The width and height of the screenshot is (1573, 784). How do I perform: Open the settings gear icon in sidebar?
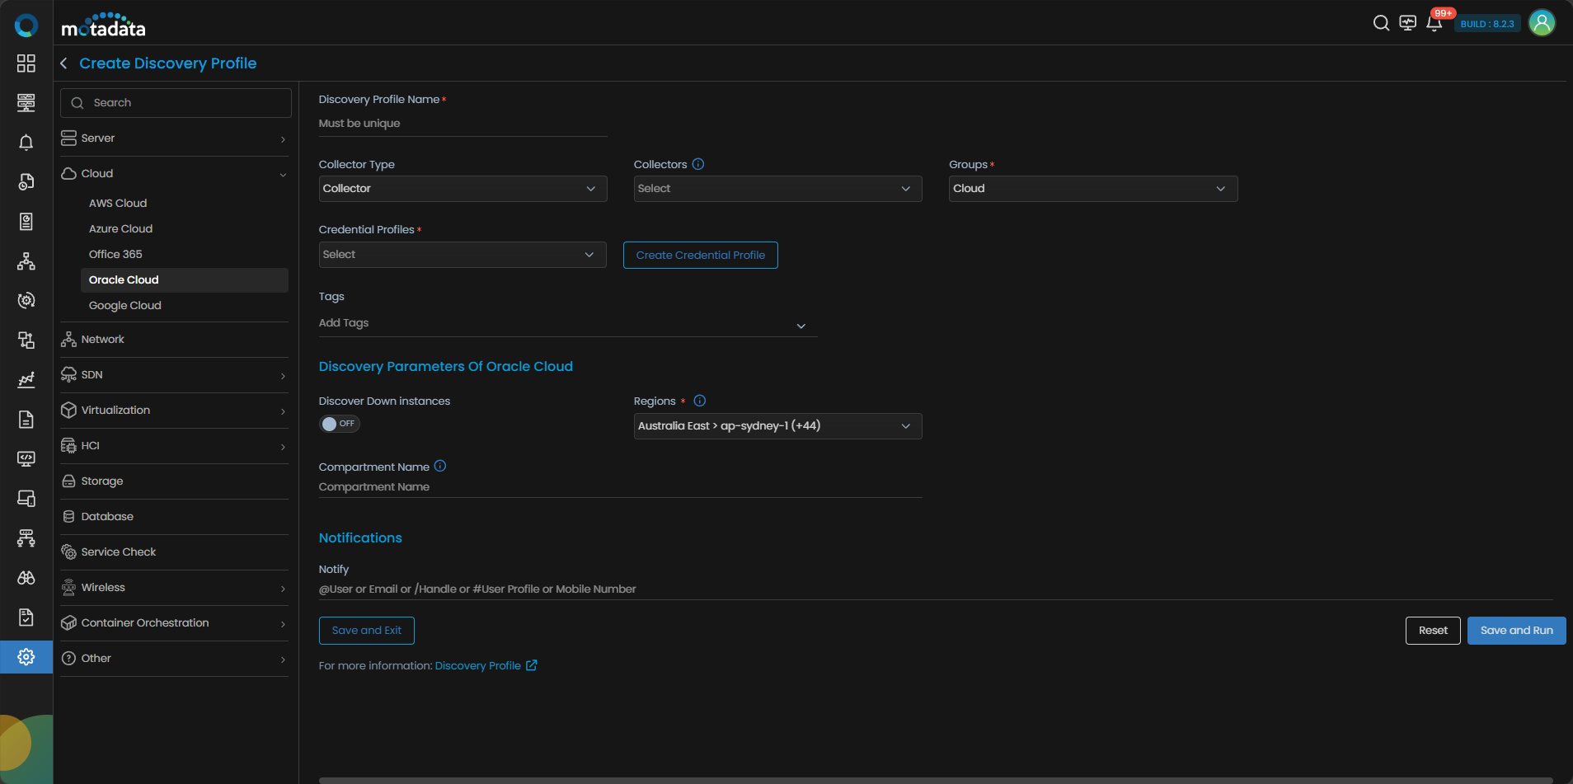pos(26,657)
